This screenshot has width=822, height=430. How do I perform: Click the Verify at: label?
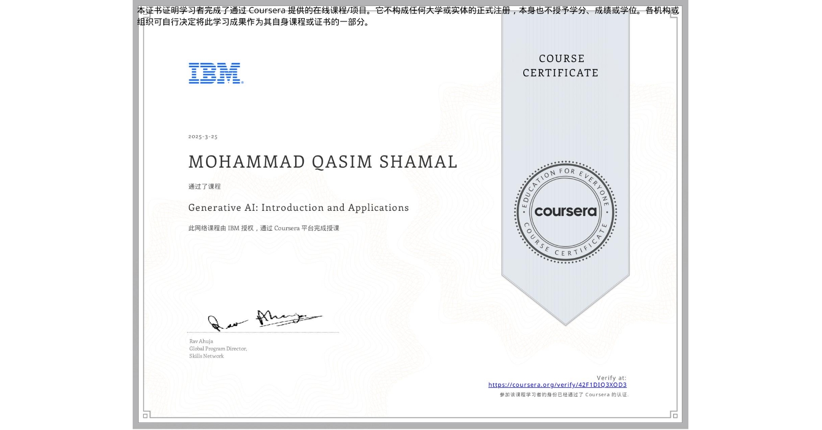[611, 378]
